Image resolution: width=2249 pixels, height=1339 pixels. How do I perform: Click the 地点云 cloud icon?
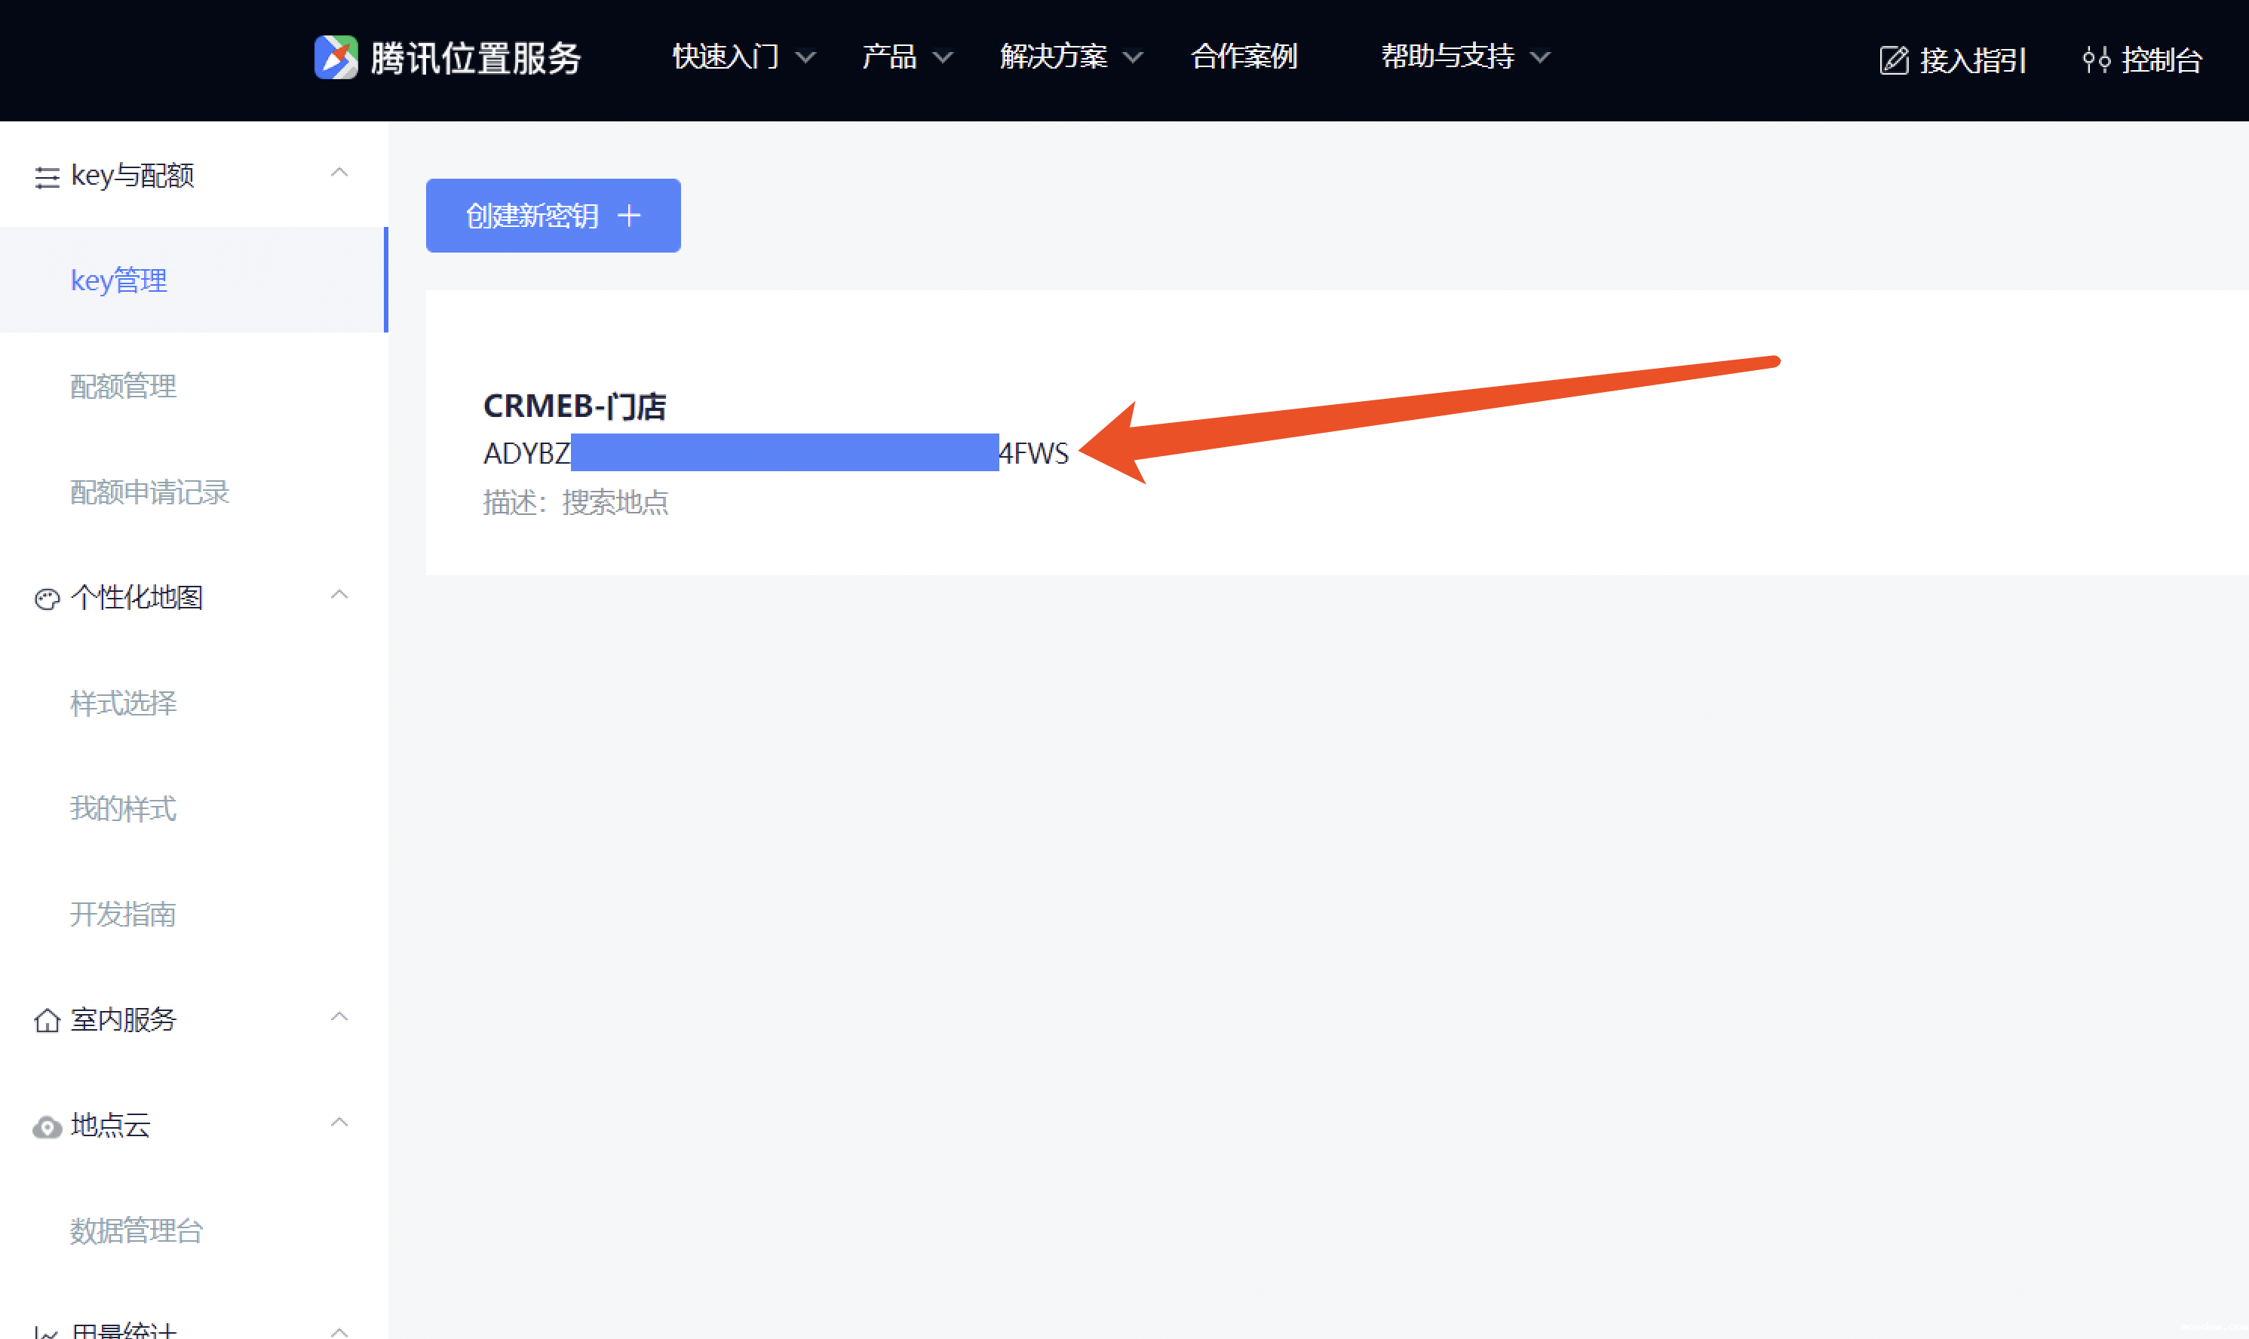[x=47, y=1127]
